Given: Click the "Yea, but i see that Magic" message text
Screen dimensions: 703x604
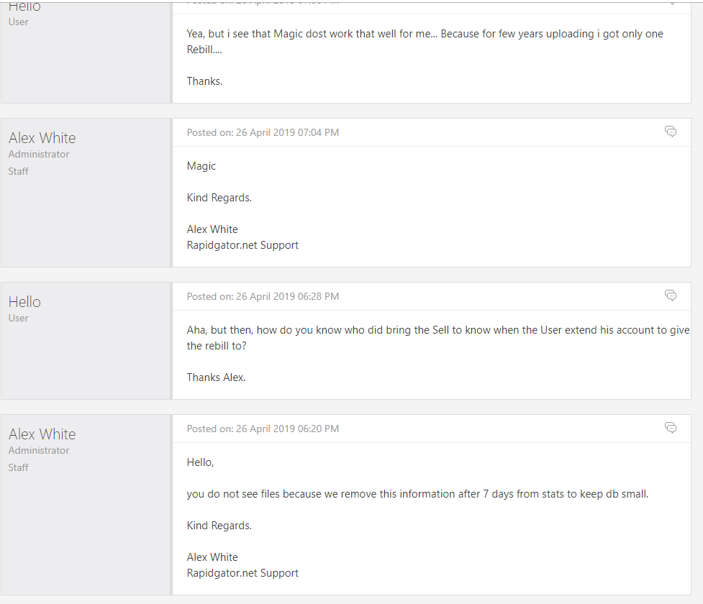Looking at the screenshot, I should [425, 34].
